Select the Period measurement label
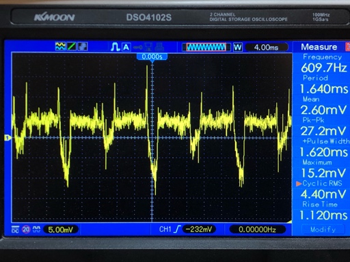350x262 pixels. (x=315, y=78)
